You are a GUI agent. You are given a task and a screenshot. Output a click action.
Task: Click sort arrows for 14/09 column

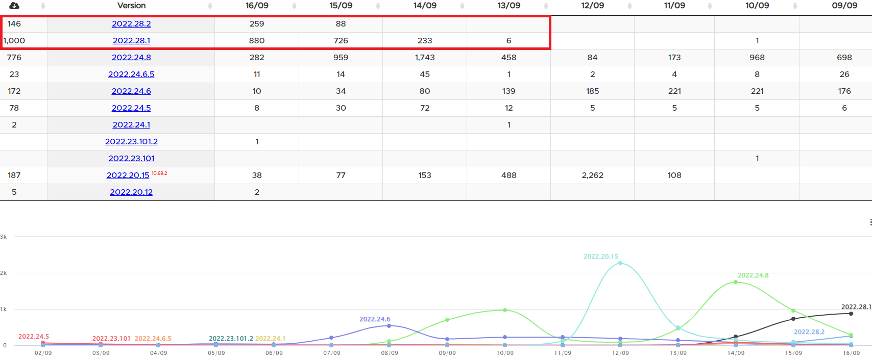pyautogui.click(x=462, y=6)
